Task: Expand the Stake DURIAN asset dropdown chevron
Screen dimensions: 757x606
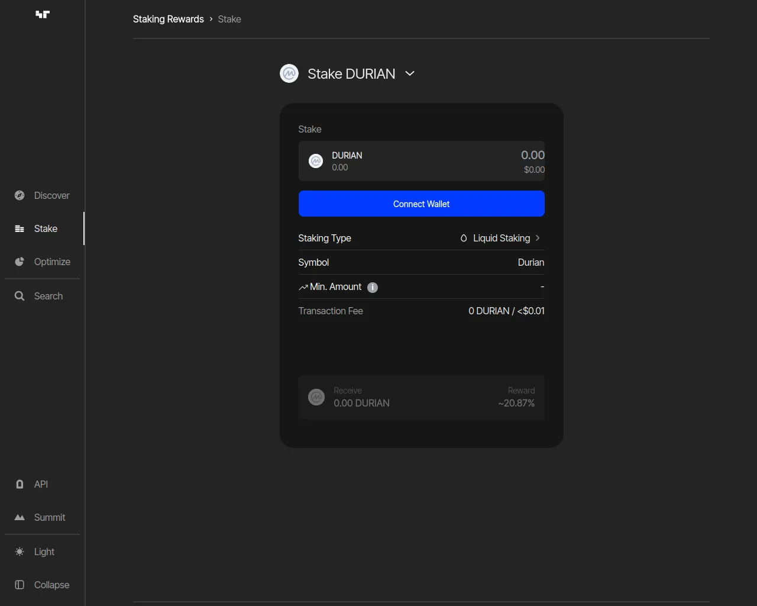Action: click(x=410, y=73)
